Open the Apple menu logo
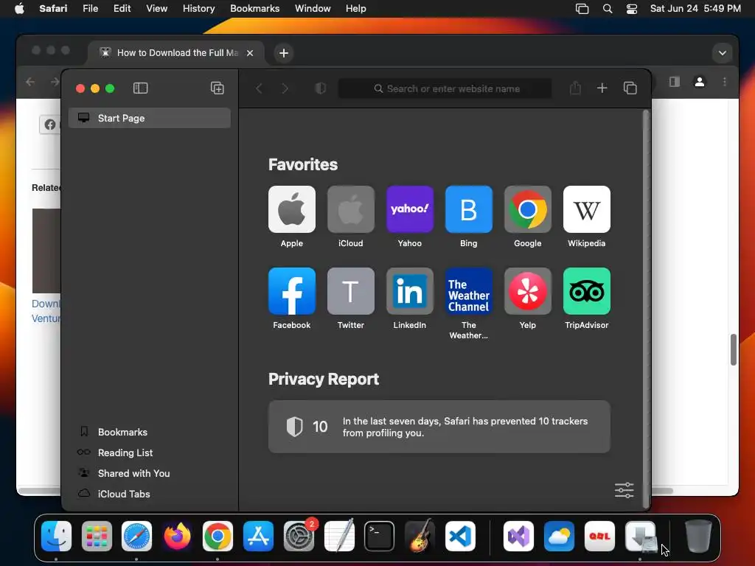The height and width of the screenshot is (566, 755). pyautogui.click(x=19, y=9)
